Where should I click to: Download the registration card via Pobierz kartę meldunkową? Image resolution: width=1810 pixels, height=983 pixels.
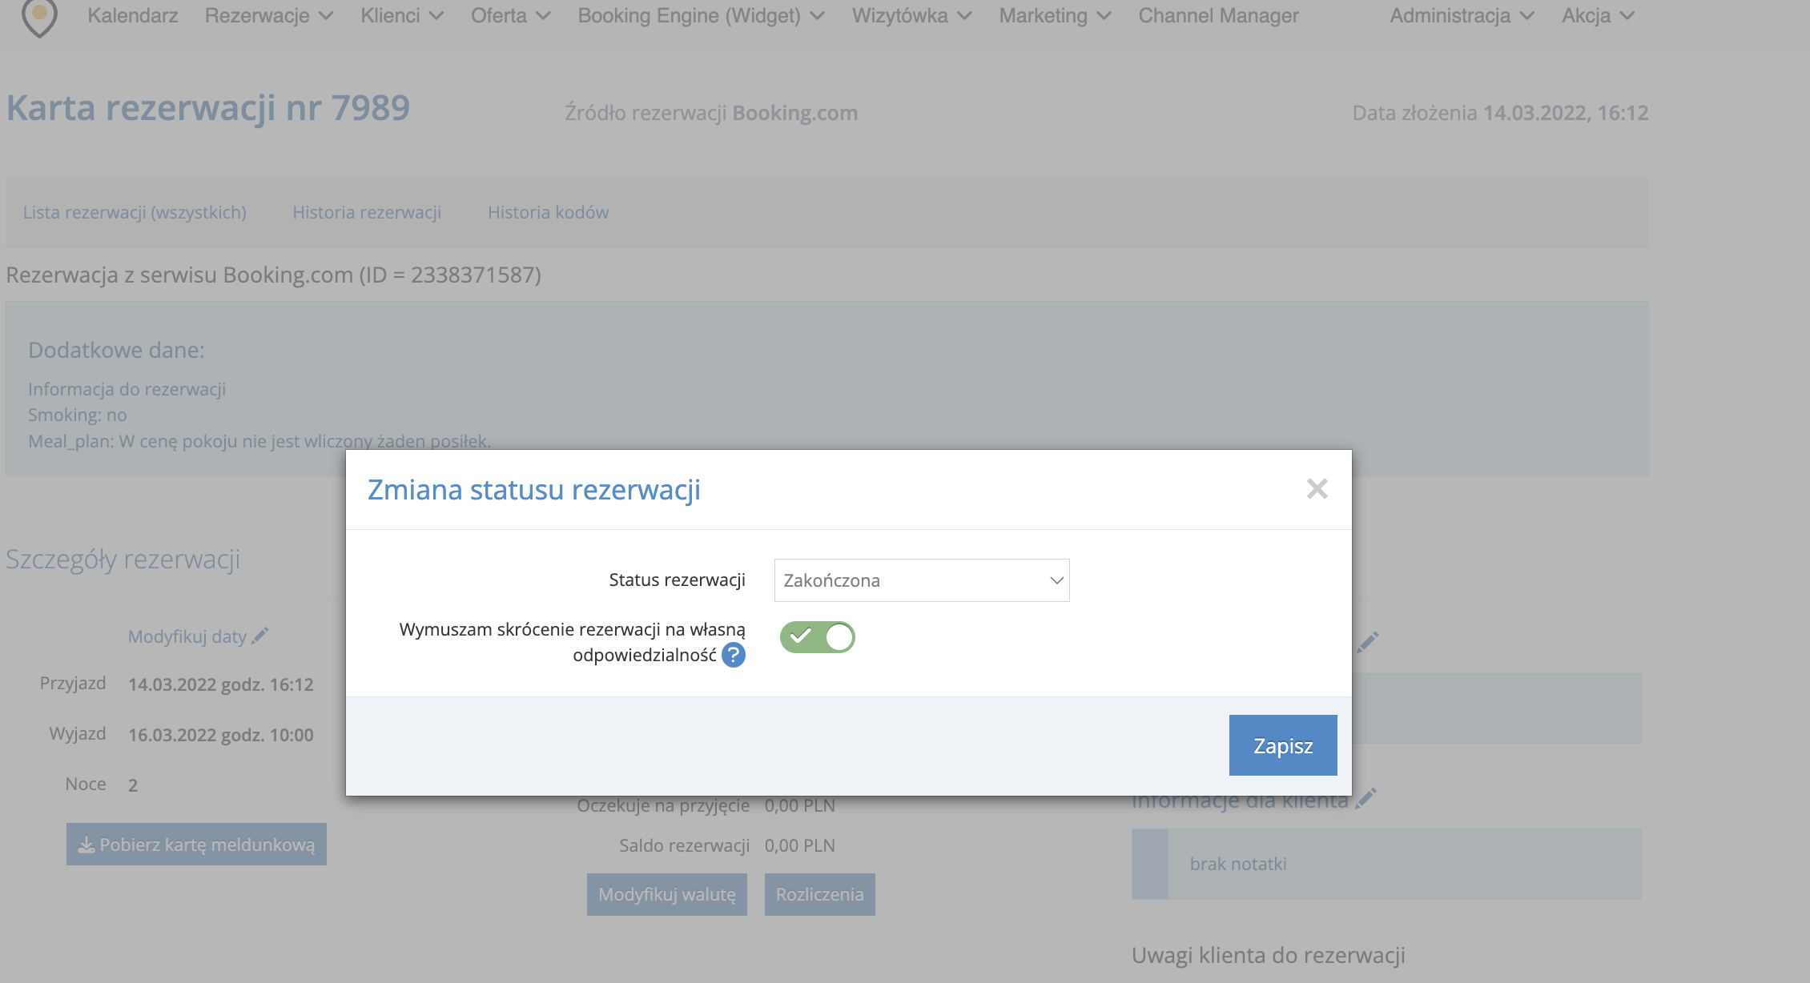[x=196, y=845]
